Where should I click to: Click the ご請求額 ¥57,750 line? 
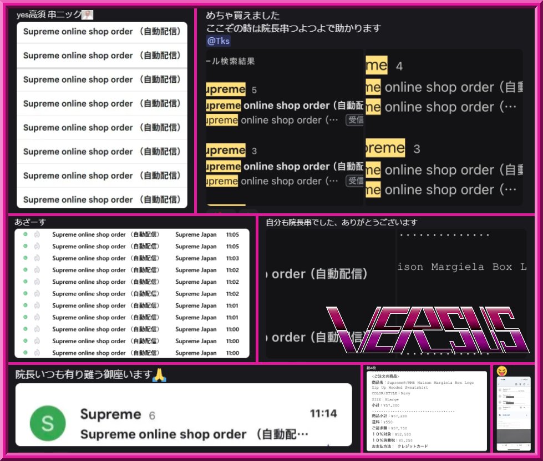(x=389, y=428)
